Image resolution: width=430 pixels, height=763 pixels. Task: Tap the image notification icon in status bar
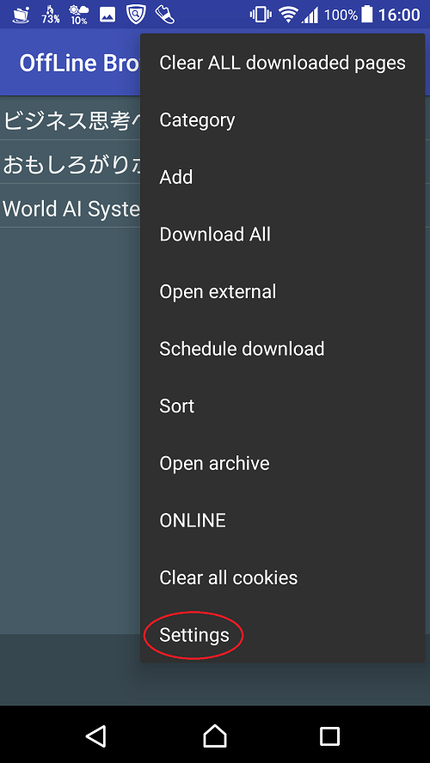(x=107, y=15)
